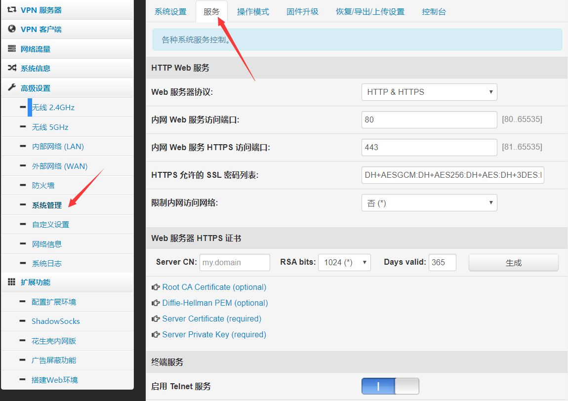568x401 pixels.
Task: Switch to the 系统设置 tab
Action: pyautogui.click(x=170, y=11)
